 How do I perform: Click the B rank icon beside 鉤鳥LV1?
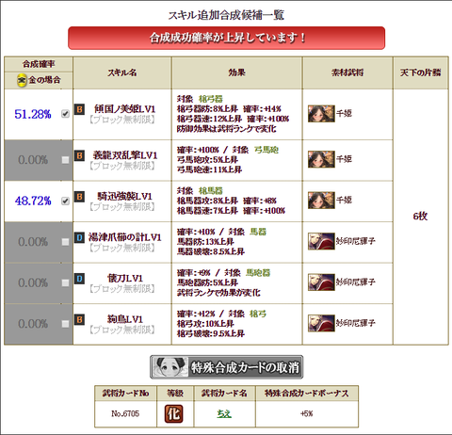79,319
